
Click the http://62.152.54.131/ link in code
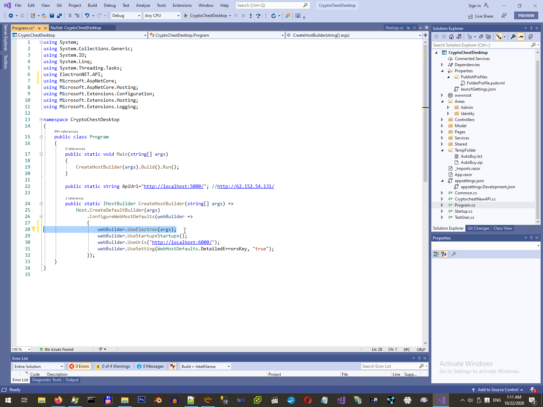coord(245,186)
